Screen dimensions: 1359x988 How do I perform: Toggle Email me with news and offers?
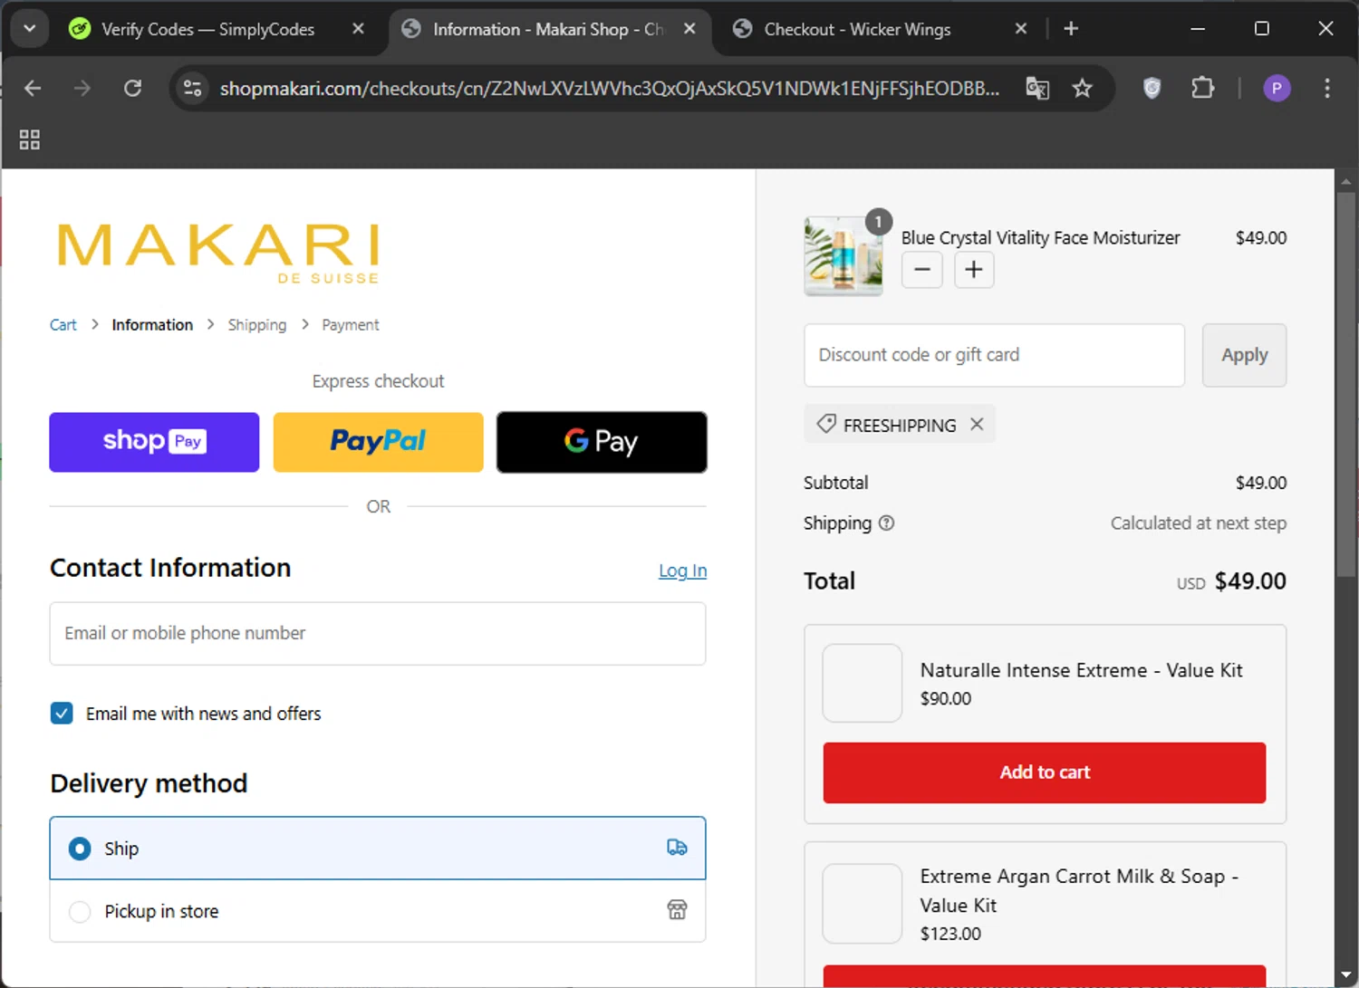click(62, 714)
